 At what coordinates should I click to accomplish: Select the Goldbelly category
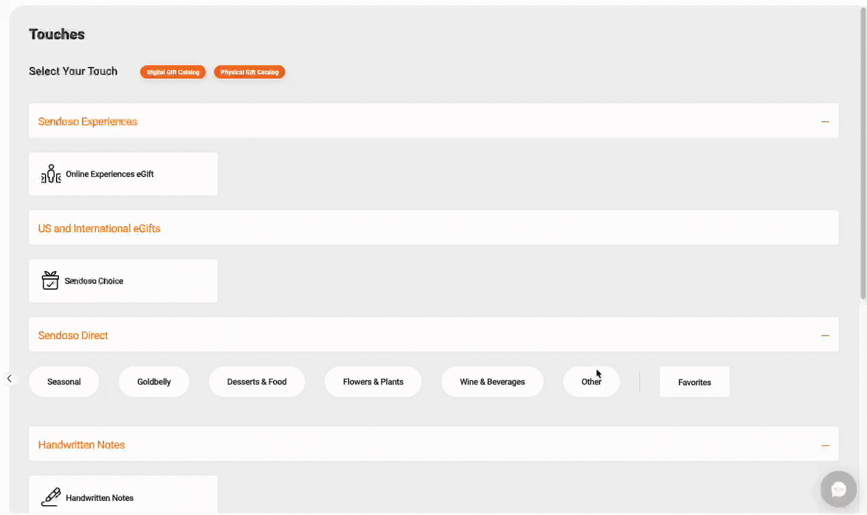[154, 382]
